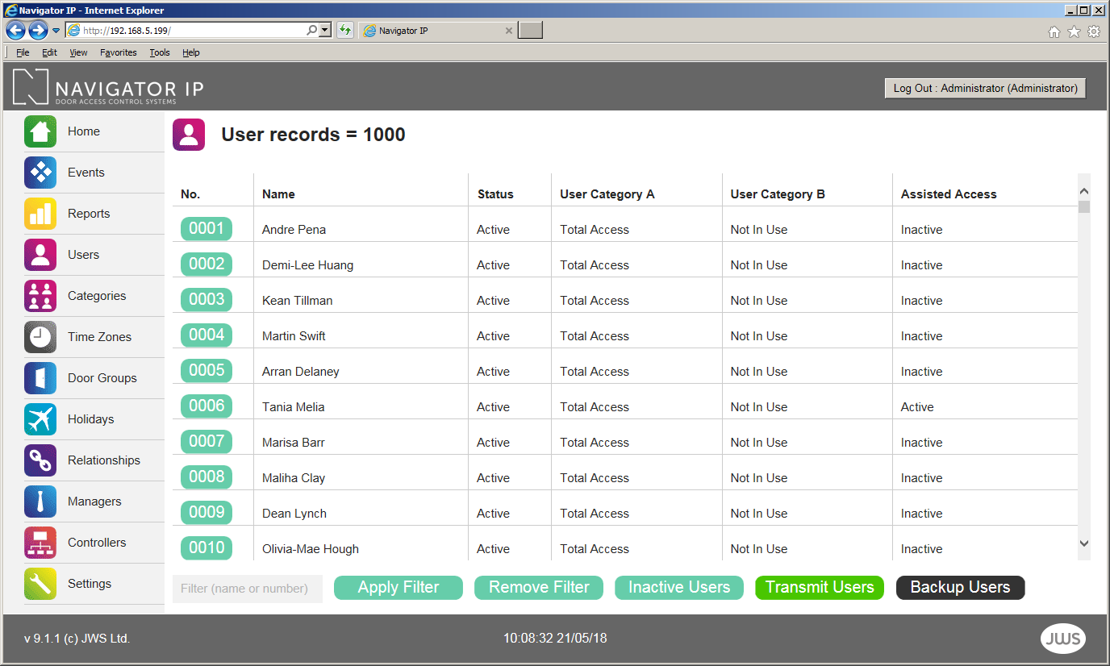Click the magenta Users icon beside the heading

click(189, 135)
